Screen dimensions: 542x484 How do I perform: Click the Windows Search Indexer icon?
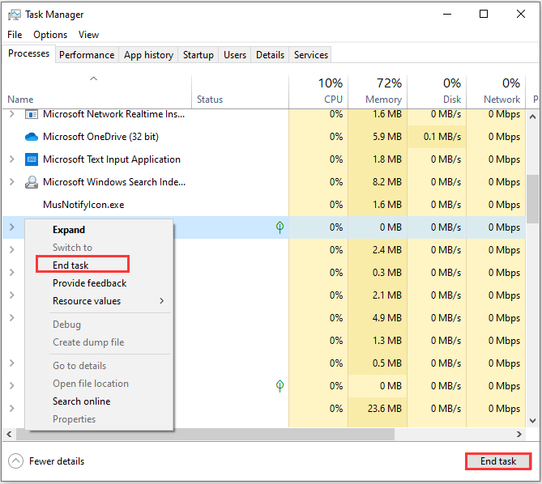click(x=32, y=182)
